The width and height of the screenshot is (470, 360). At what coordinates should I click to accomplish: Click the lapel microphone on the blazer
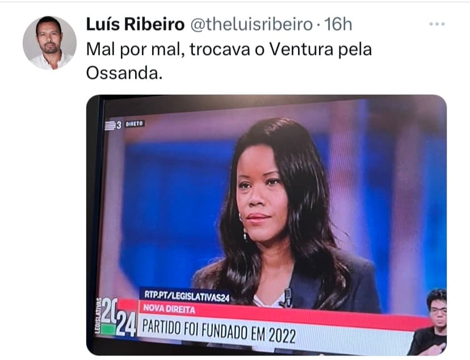point(287,297)
